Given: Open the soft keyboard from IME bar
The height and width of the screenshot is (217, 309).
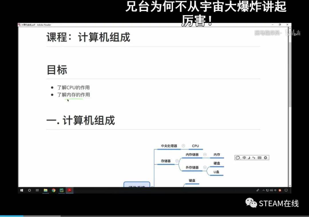Looking at the screenshot, I should pos(260,158).
